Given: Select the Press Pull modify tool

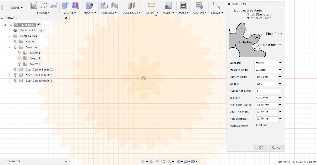Looking at the screenshot, I should pos(89,5).
